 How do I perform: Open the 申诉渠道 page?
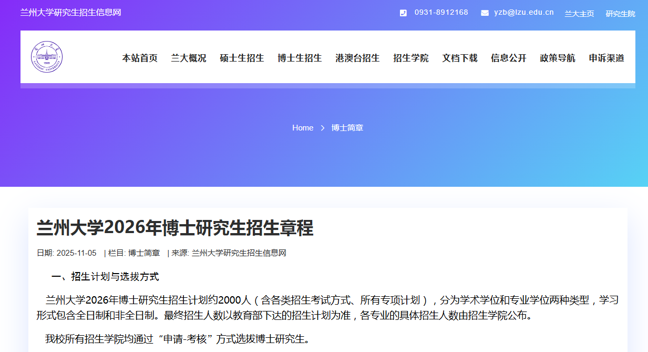(606, 58)
